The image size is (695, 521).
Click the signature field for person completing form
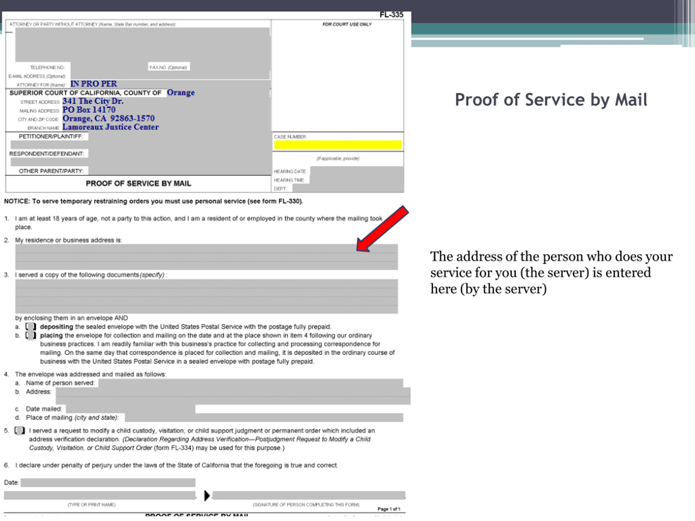[x=308, y=495]
